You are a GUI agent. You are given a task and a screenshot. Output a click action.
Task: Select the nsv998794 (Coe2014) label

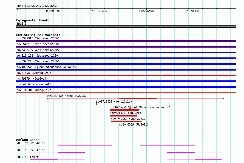pyautogui.click(x=32, y=78)
